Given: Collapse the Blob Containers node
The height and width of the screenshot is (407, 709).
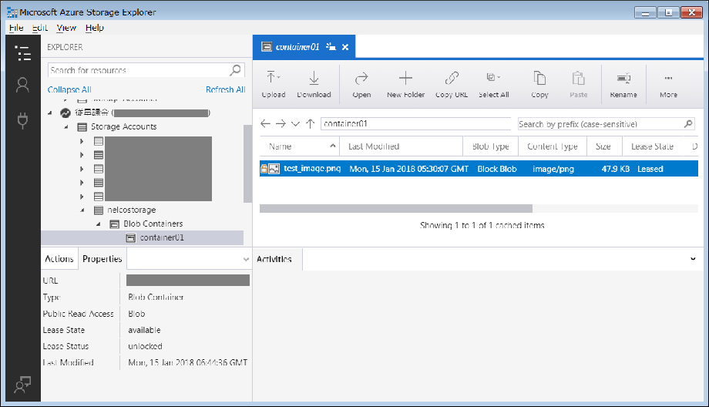Looking at the screenshot, I should pyautogui.click(x=97, y=224).
